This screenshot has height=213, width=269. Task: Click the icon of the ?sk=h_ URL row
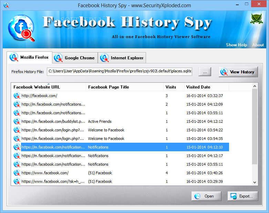tap(17, 181)
